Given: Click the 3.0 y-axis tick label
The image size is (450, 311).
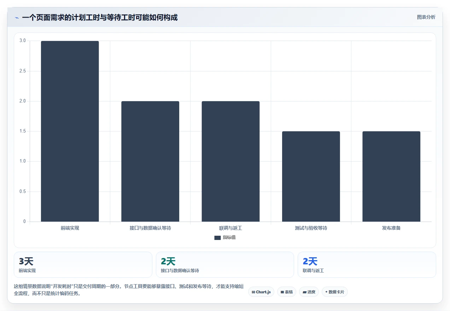Looking at the screenshot, I should [23, 41].
